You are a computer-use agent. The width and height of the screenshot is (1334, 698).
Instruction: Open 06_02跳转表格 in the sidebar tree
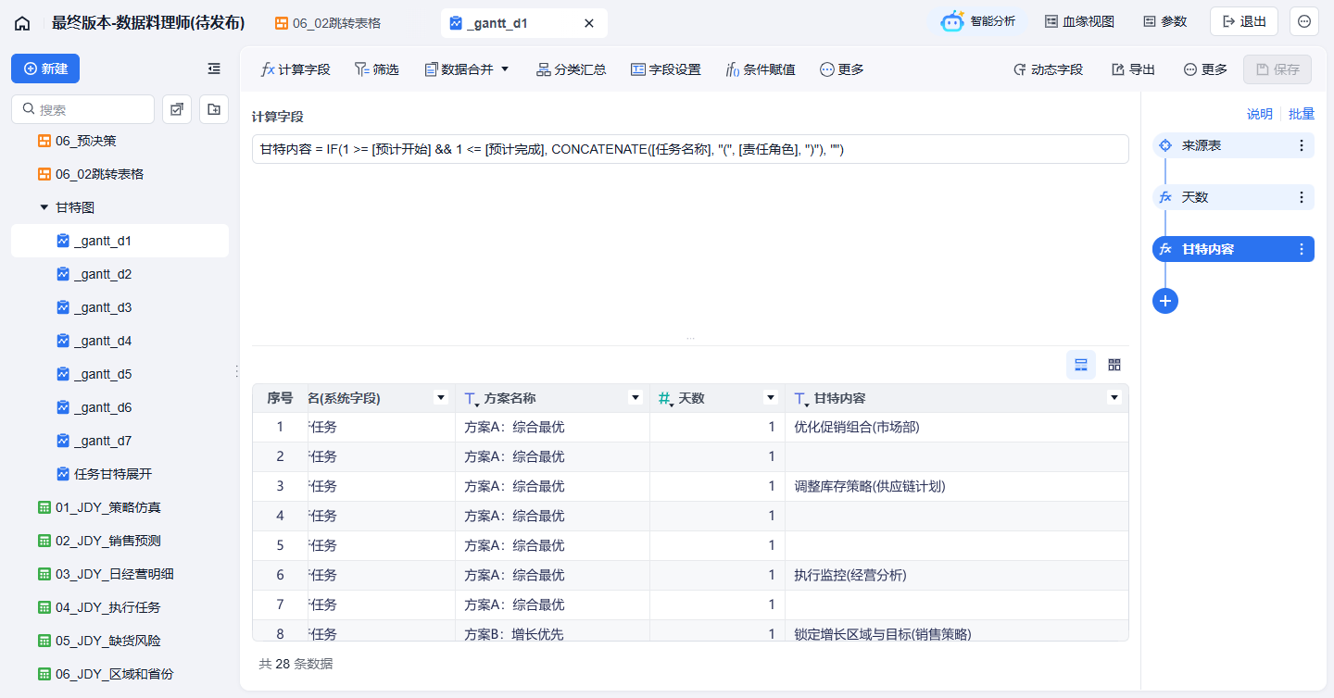pyautogui.click(x=120, y=174)
